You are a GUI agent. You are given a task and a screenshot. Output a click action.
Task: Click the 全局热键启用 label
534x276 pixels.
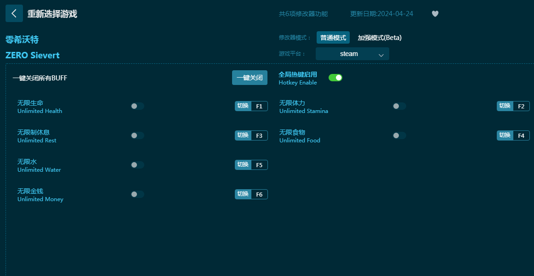tap(298, 74)
